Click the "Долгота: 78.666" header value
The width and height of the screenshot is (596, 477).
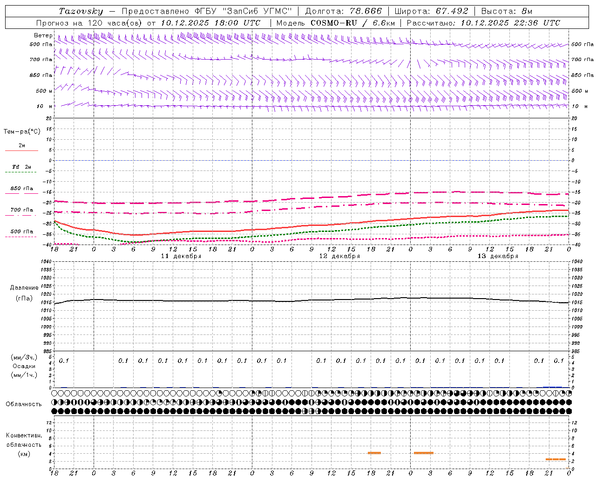click(x=344, y=11)
